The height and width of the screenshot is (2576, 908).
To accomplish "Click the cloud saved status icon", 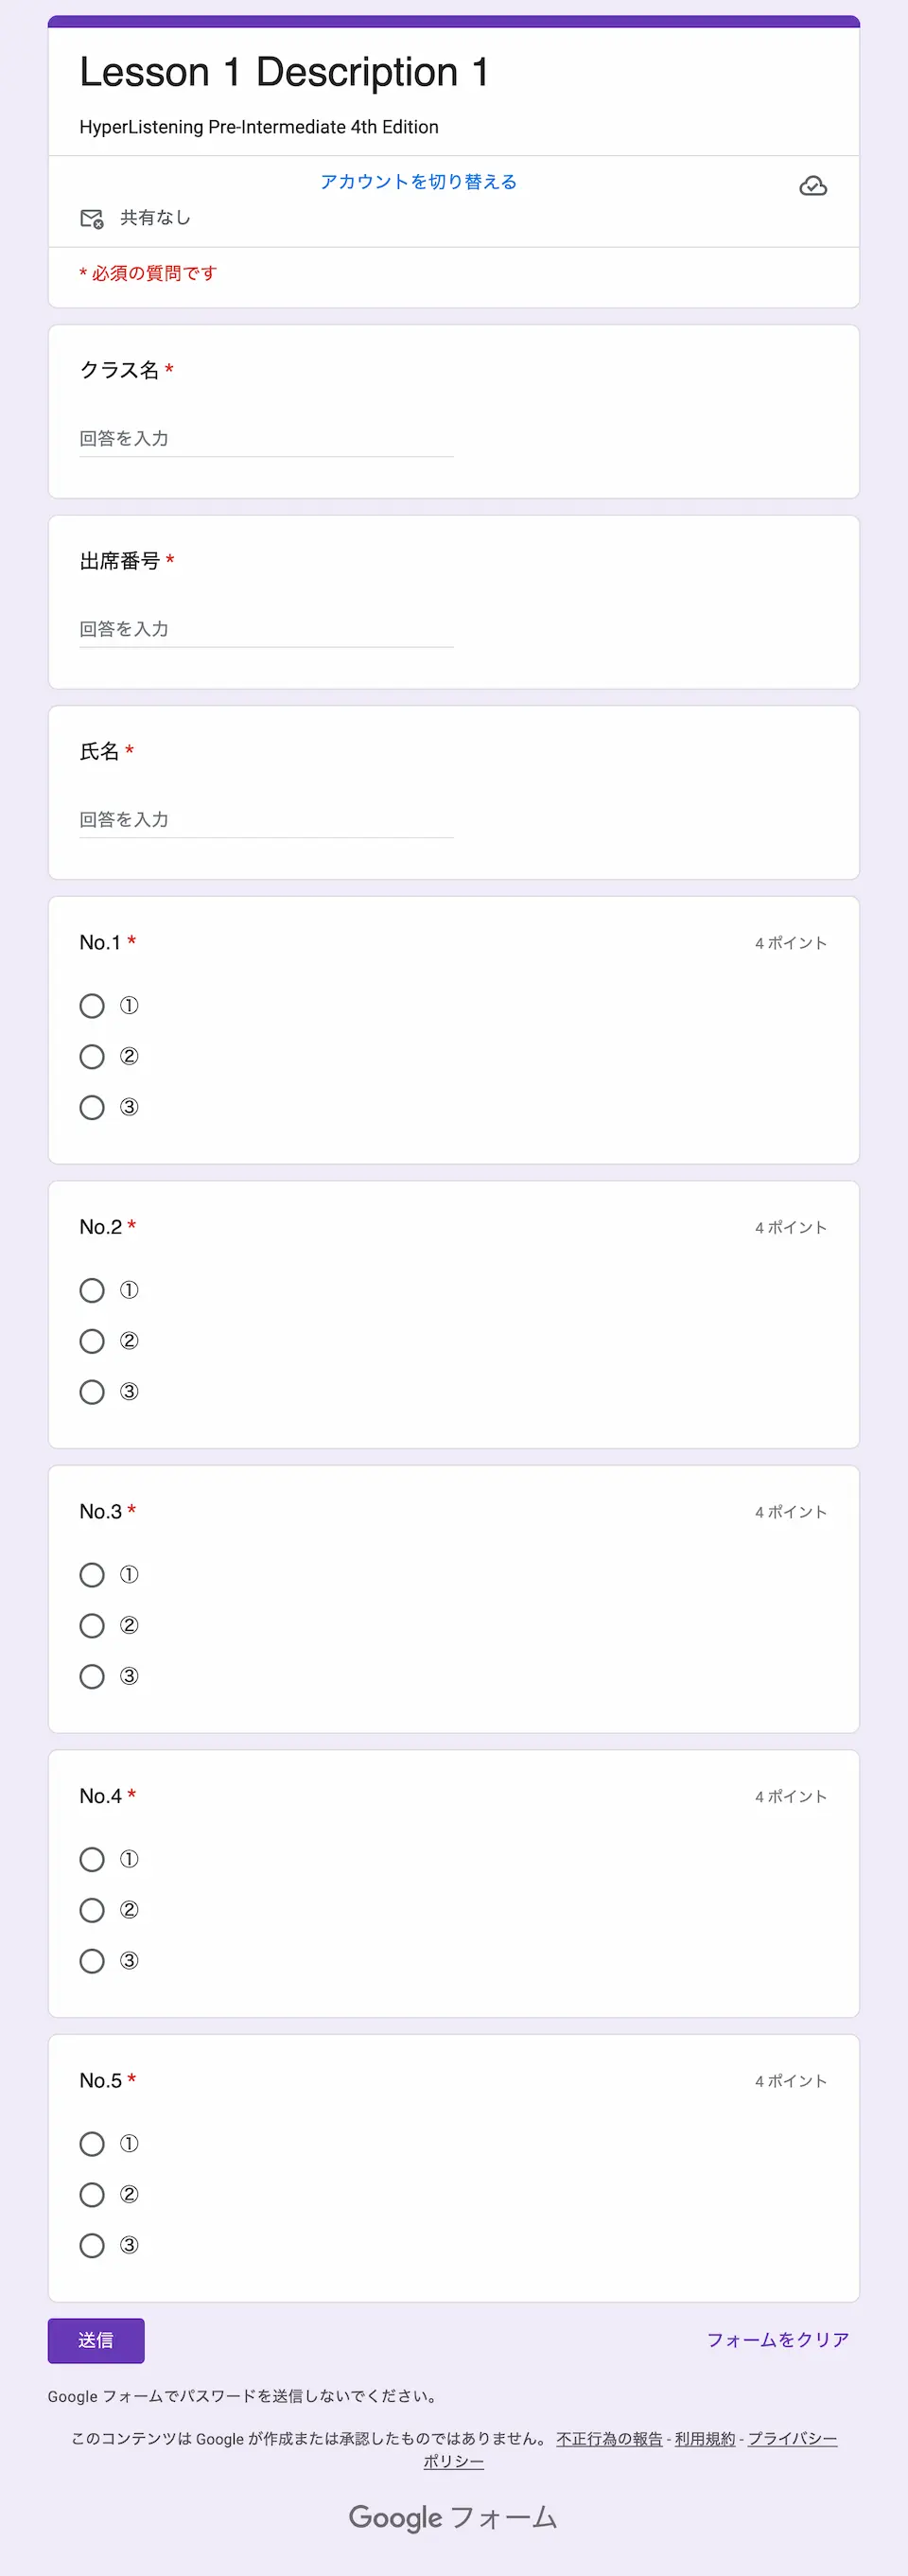I will click(x=813, y=186).
